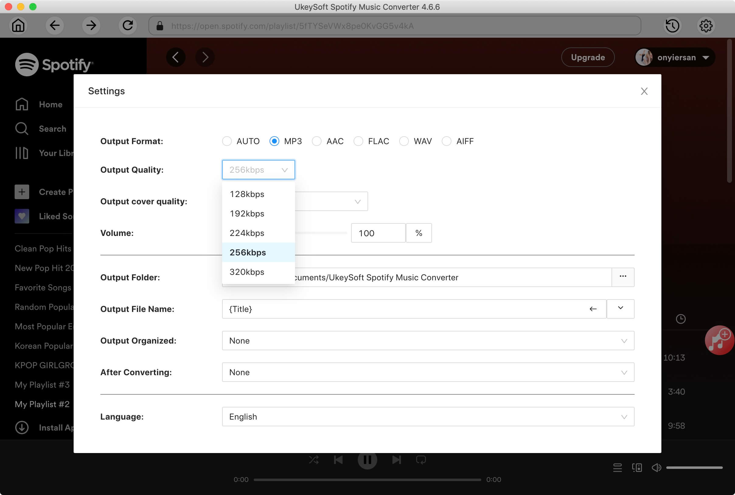Open the KPOP GIRLGR playlist

[x=44, y=365]
